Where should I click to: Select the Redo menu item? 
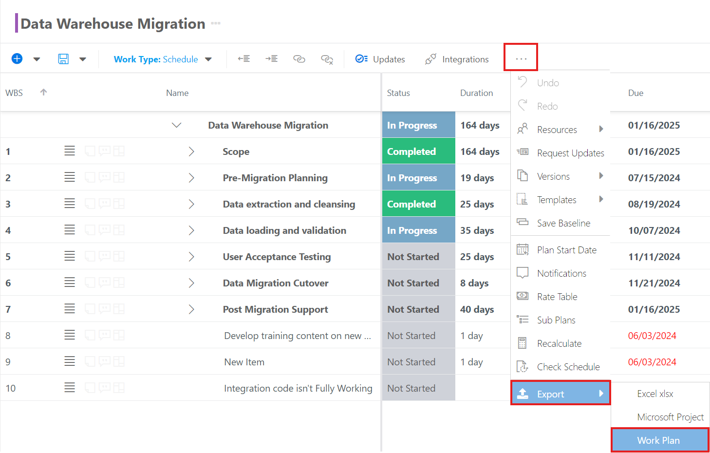(x=560, y=106)
